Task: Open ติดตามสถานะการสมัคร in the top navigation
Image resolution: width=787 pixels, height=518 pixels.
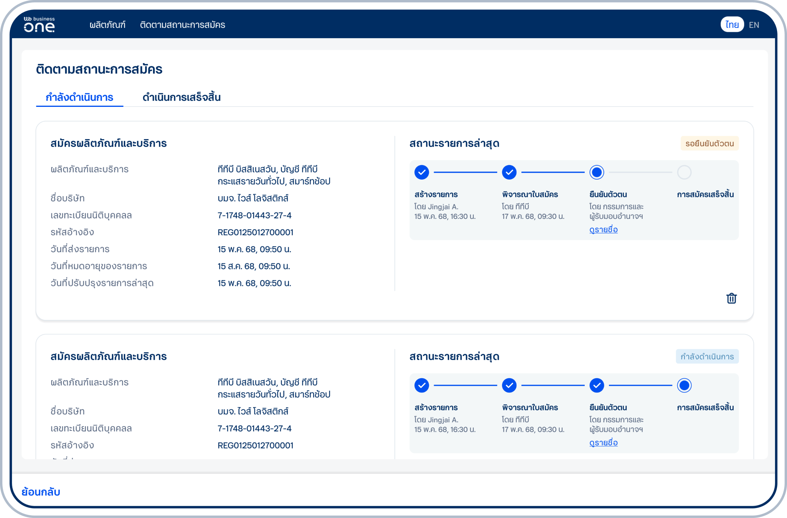Action: 182,25
